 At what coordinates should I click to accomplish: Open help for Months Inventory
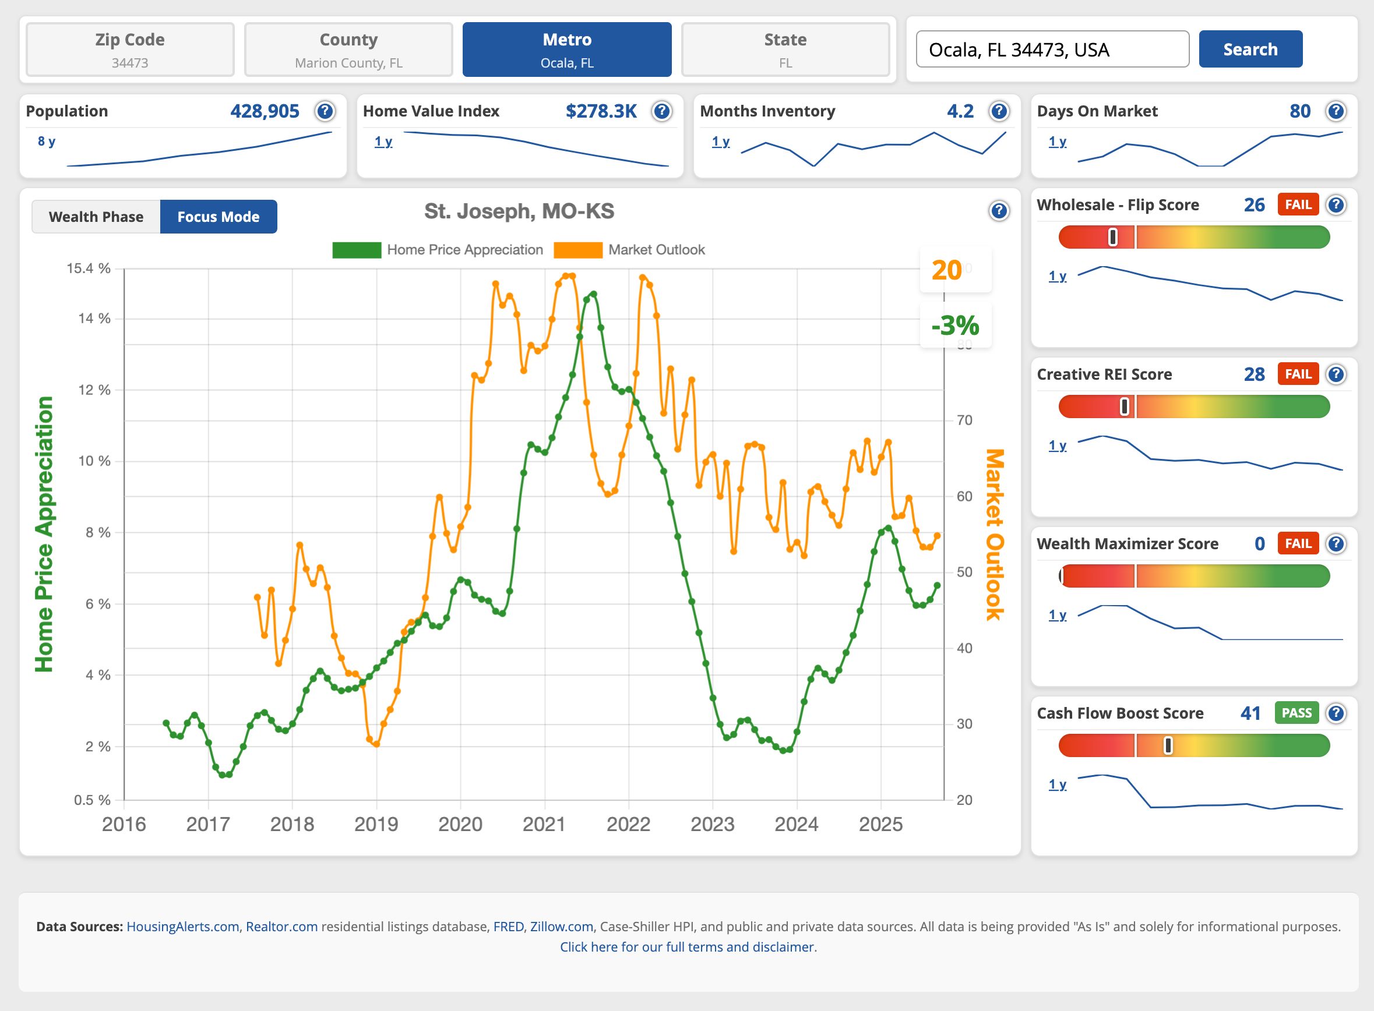(998, 111)
